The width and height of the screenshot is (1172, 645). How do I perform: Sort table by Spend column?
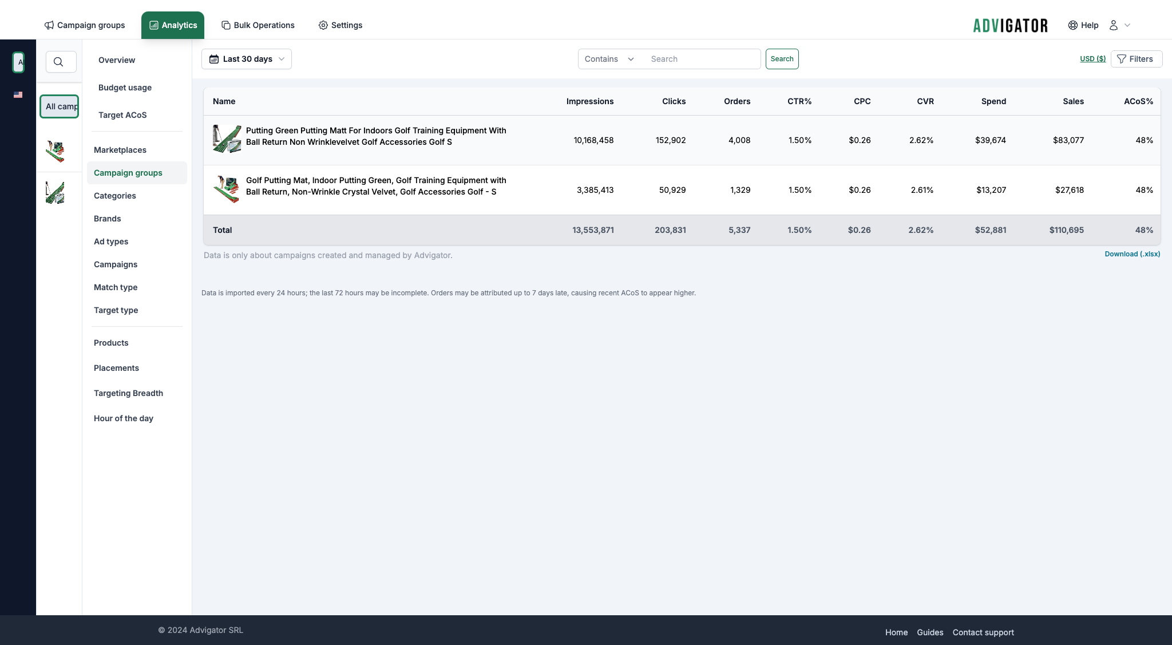coord(993,101)
